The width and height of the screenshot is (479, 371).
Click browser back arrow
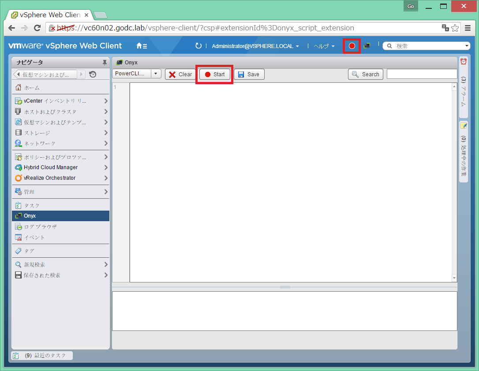(x=11, y=28)
